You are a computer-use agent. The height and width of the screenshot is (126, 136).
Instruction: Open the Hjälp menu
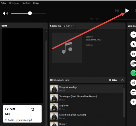36,3
